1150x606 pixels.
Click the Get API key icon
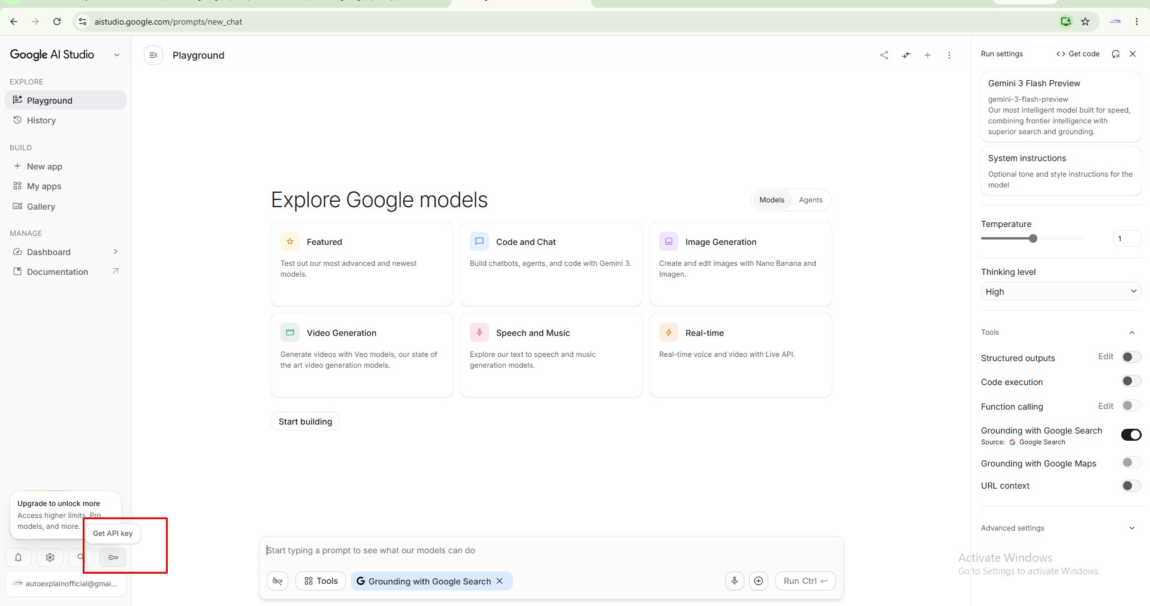113,557
